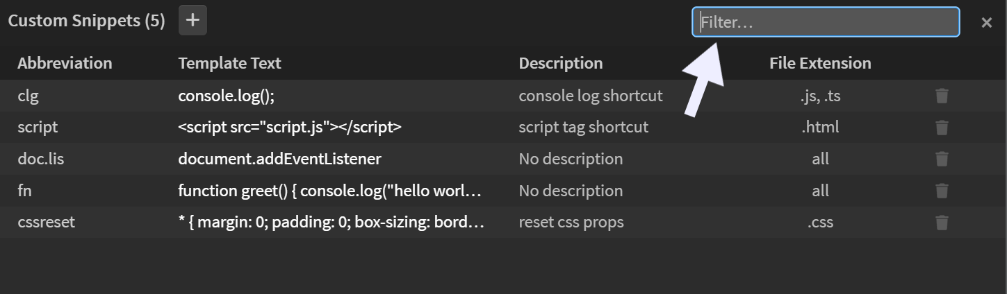Delete the fn snippet
The image size is (1007, 294).
pyautogui.click(x=942, y=191)
